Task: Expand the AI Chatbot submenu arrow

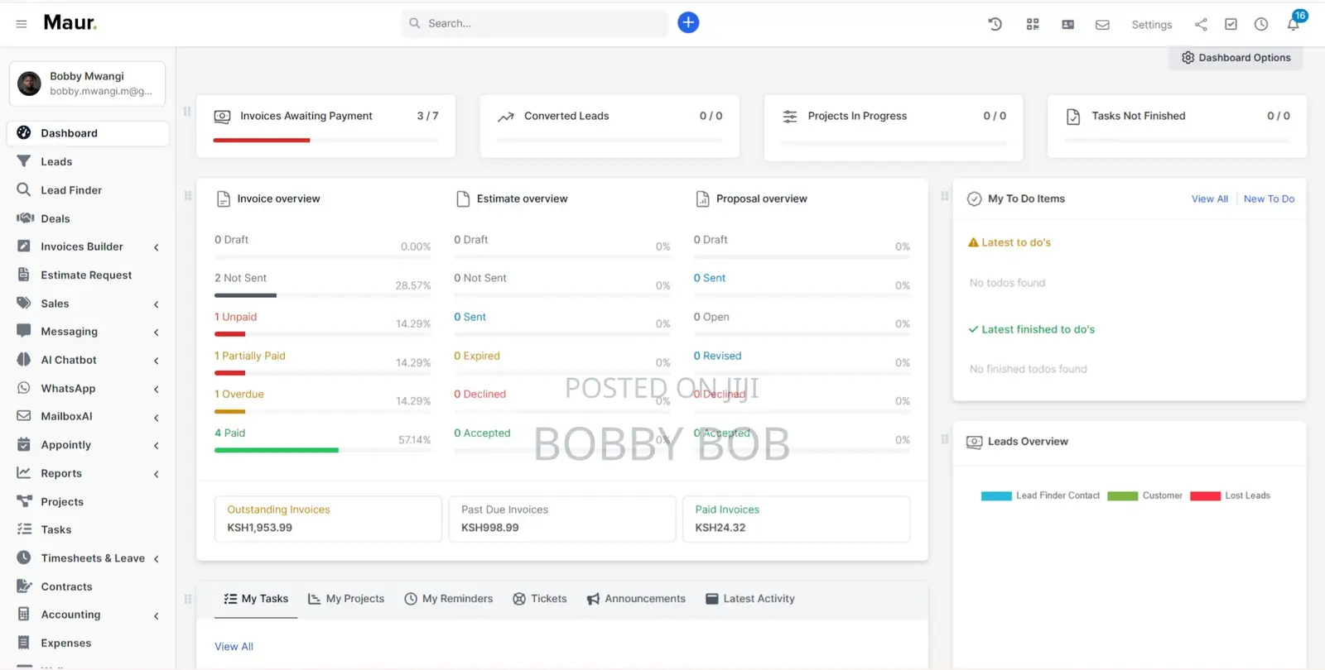Action: point(156,361)
